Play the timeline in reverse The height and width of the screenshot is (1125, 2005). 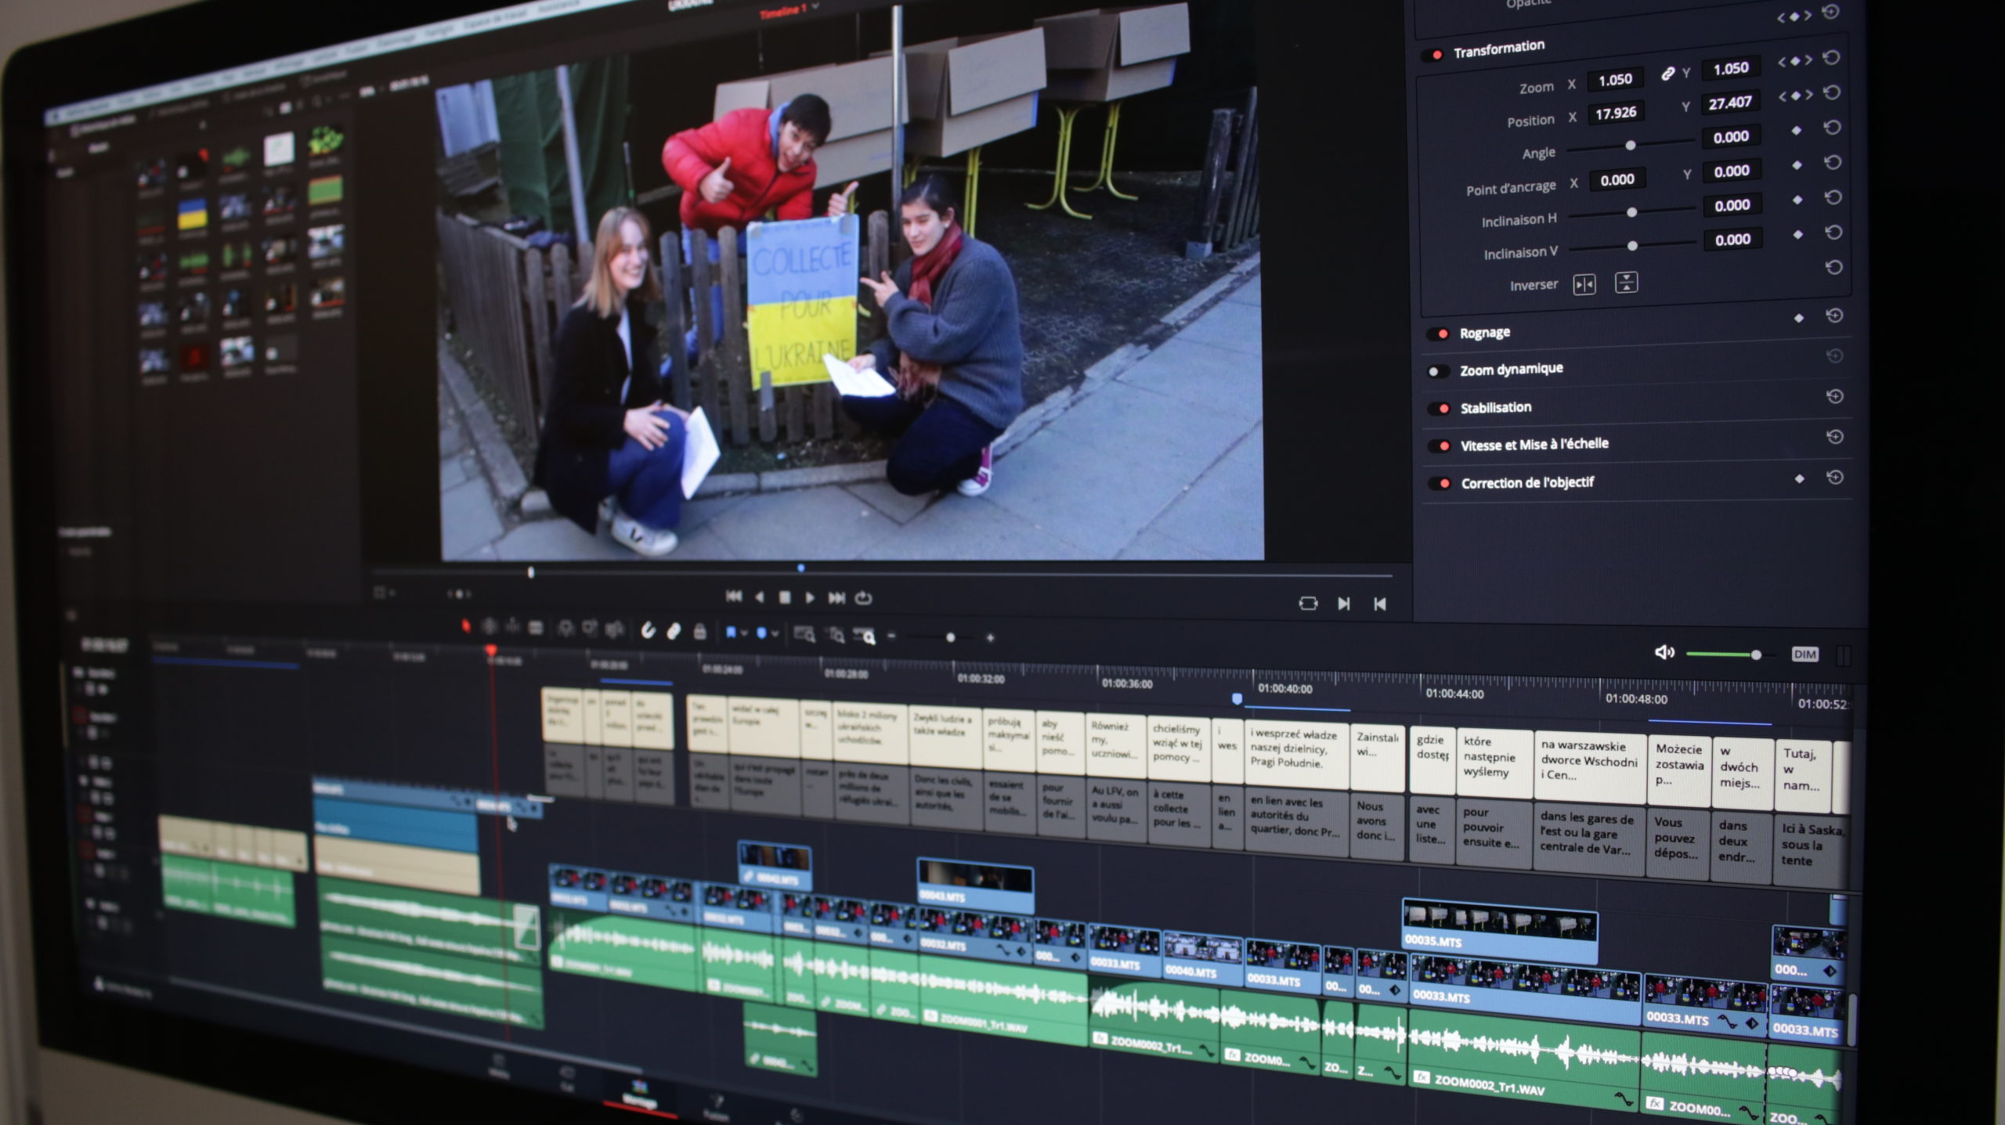coord(760,597)
